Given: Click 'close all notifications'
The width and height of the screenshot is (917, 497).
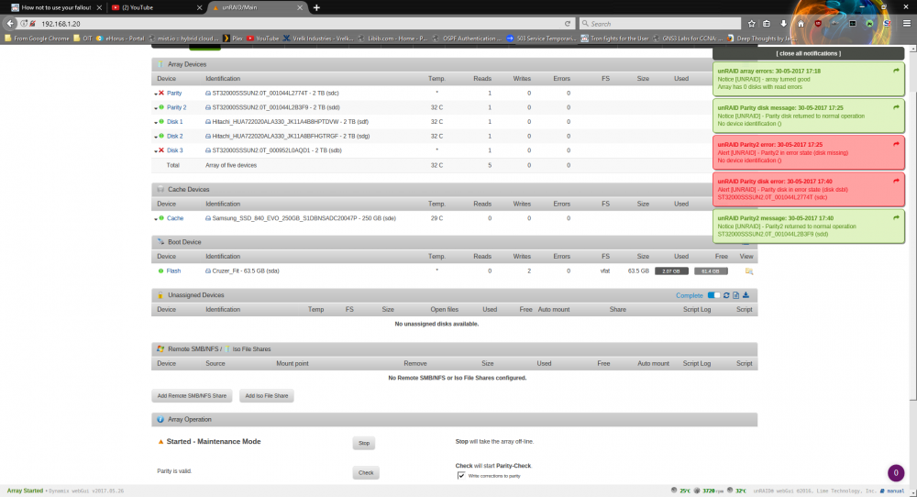Looking at the screenshot, I should tap(808, 53).
